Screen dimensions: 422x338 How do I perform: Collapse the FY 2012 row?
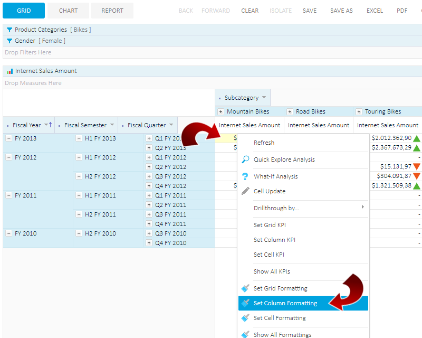tap(9, 157)
